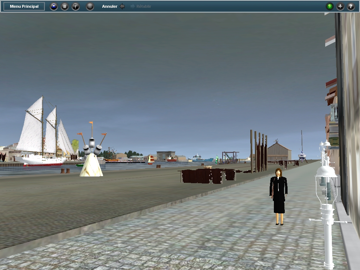Click the blue driver/conductor icon

coord(54,6)
